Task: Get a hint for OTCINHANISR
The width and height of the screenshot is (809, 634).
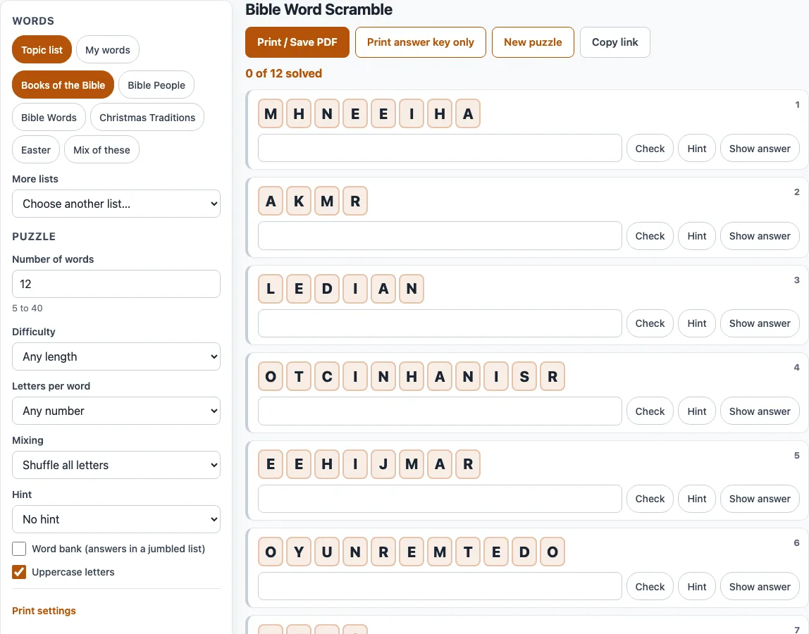Action: (697, 411)
